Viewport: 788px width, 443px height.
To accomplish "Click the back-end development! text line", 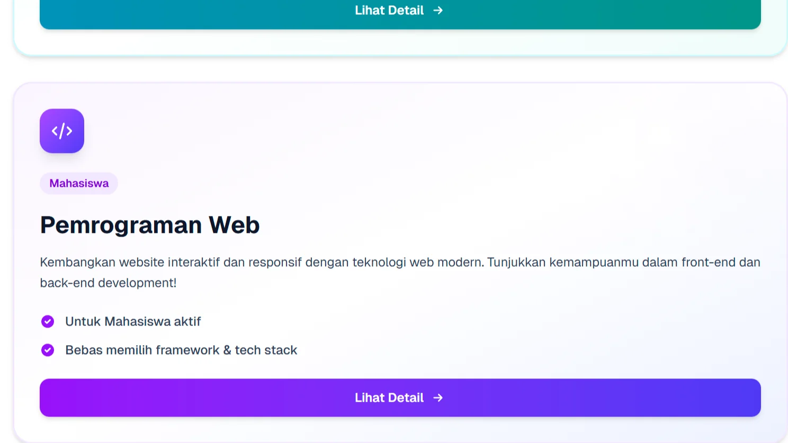I will click(x=108, y=283).
